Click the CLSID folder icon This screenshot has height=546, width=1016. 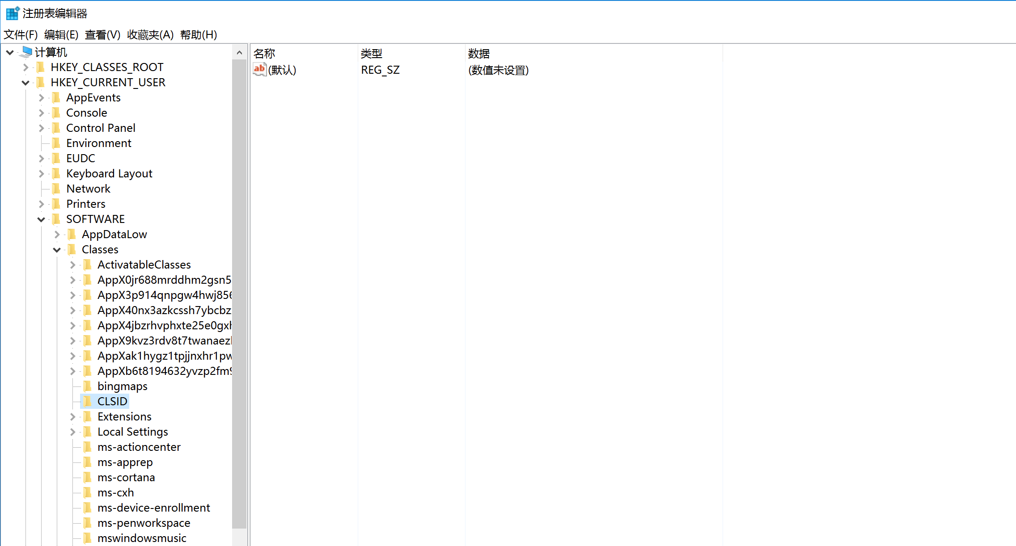tap(88, 401)
